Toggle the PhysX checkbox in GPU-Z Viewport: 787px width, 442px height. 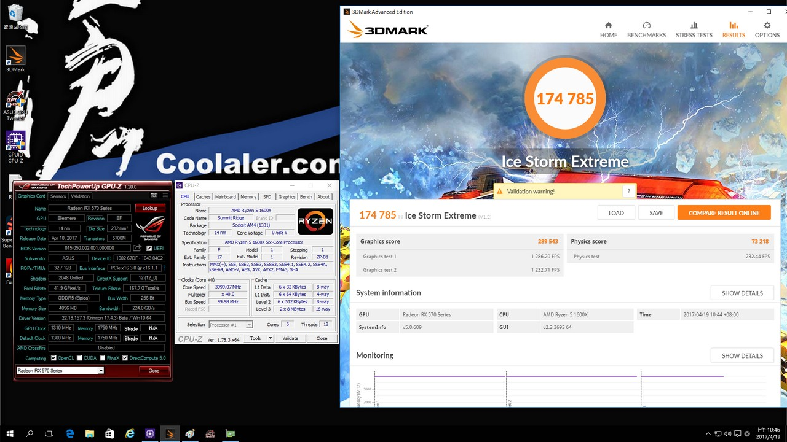102,358
